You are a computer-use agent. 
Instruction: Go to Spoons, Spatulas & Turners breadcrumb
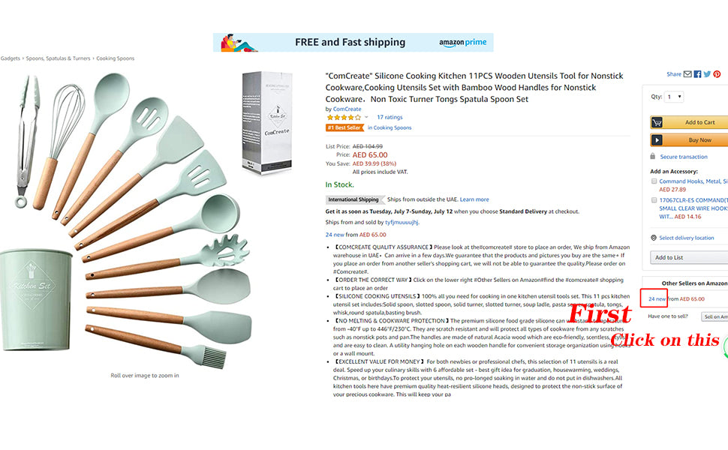pyautogui.click(x=58, y=58)
